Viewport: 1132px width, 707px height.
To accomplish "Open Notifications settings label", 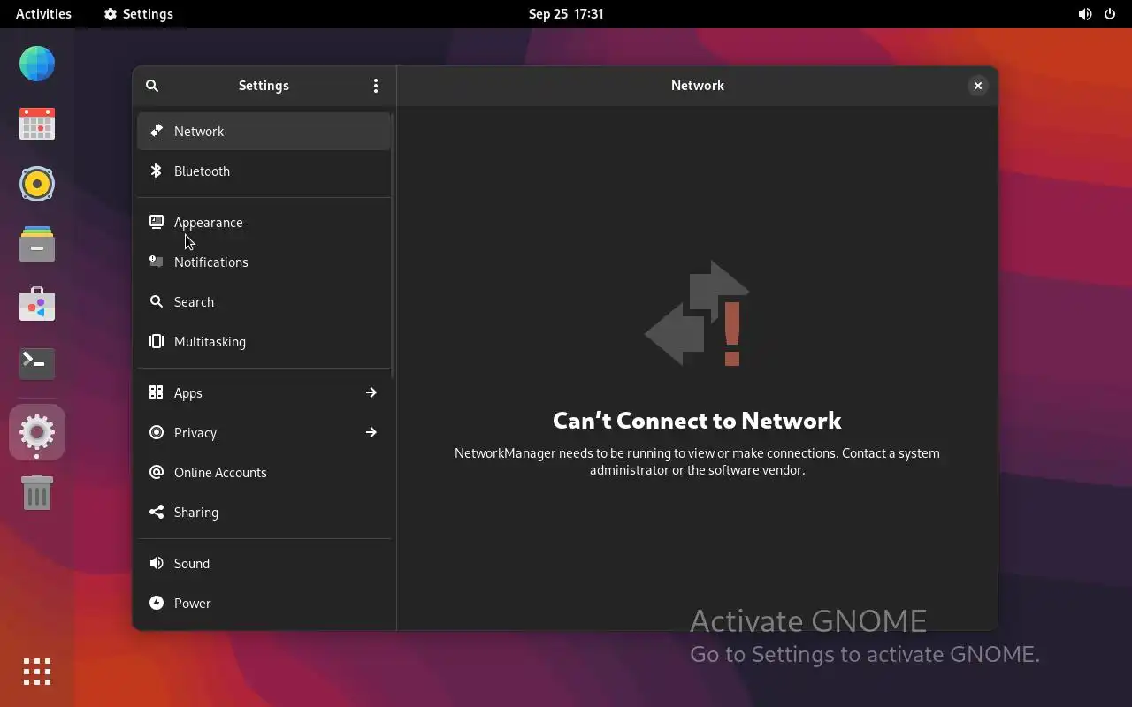I will [211, 262].
